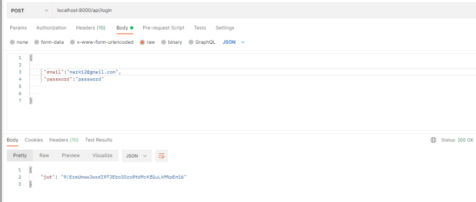Choose the GraphQL body type

point(202,42)
